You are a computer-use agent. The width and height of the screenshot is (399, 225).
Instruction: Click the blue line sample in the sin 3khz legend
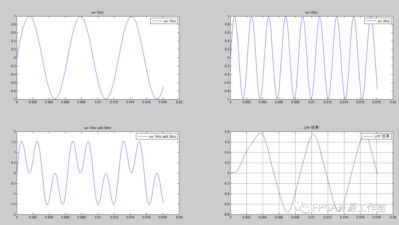point(371,21)
